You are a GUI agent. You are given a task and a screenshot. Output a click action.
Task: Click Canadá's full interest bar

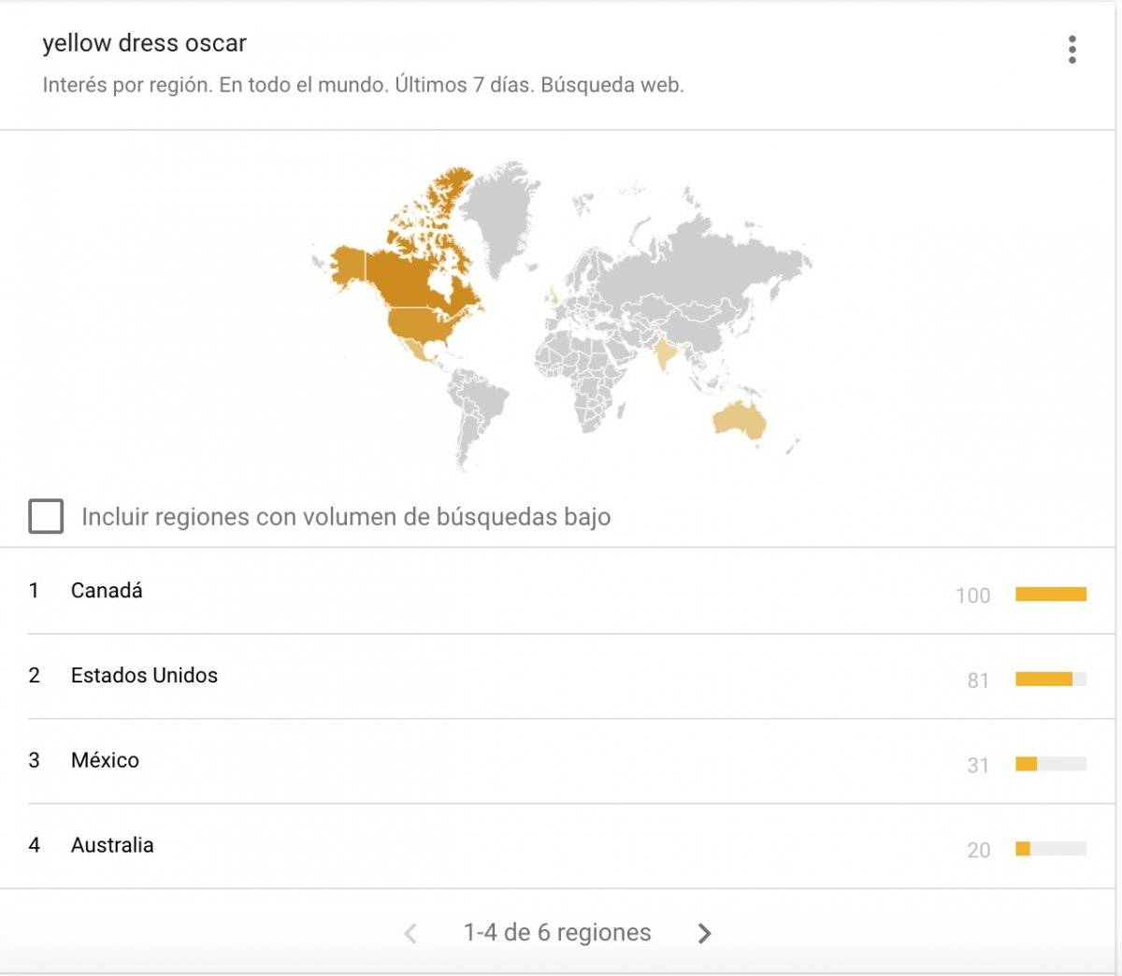pos(1051,595)
